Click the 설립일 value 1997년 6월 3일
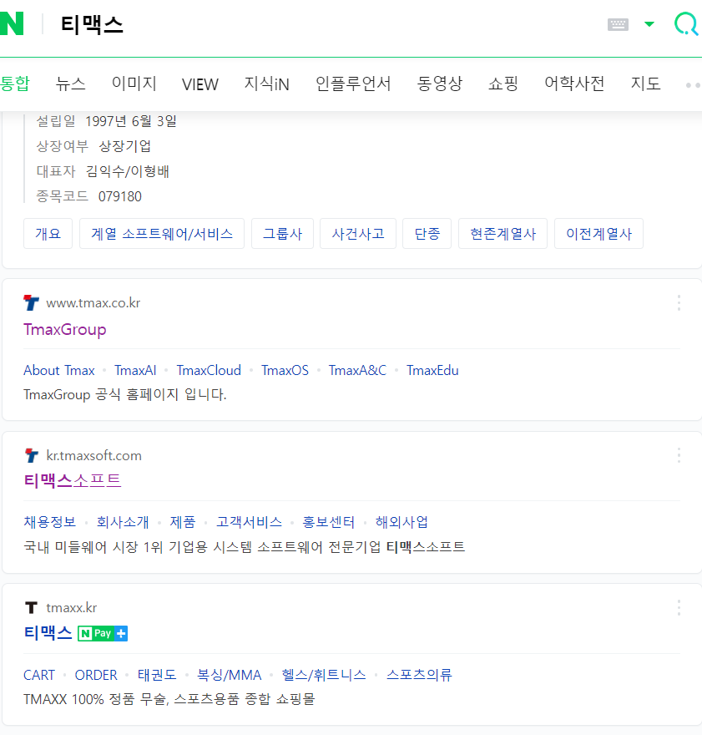Screen dimensions: 702x735 [x=131, y=121]
